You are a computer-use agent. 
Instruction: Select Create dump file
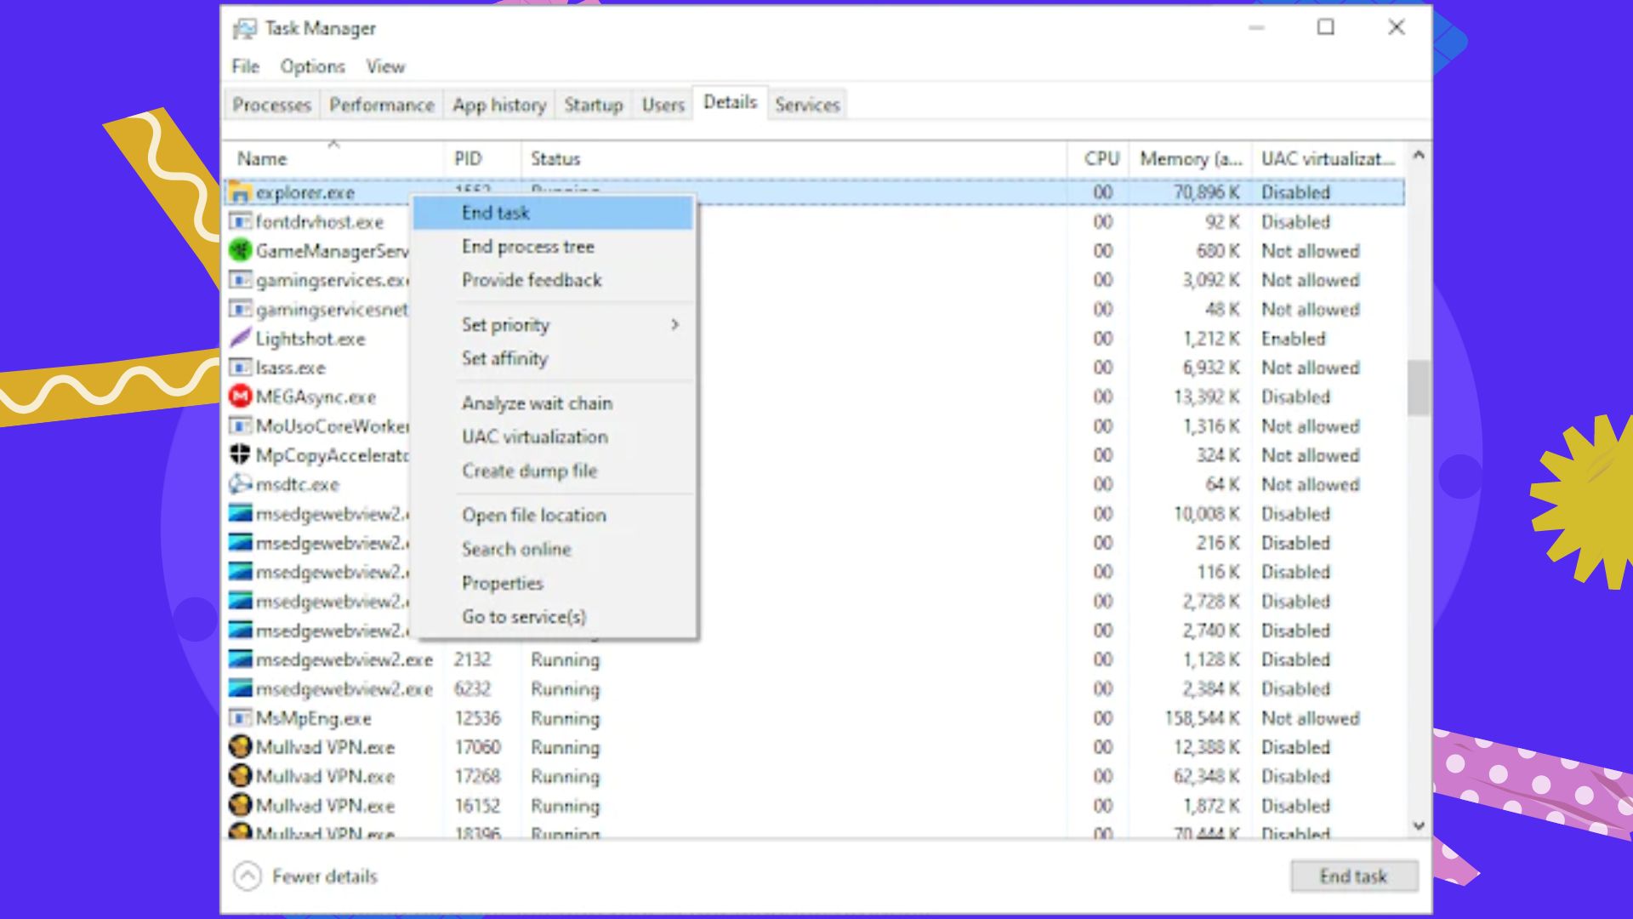(x=553, y=471)
